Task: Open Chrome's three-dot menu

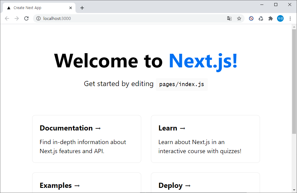Action: click(290, 18)
